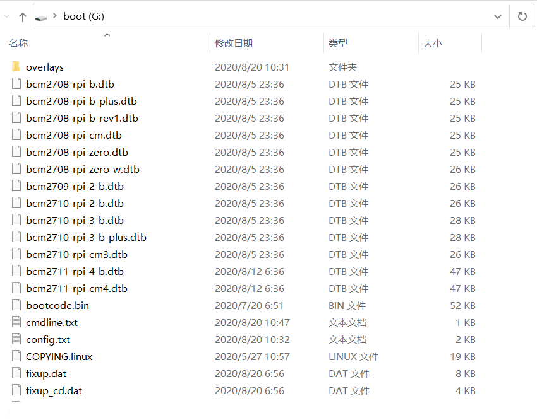Image resolution: width=537 pixels, height=420 pixels.
Task: Open the address bar history dropdown
Action: tap(498, 17)
